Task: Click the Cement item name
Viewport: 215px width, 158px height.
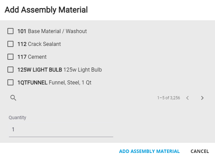Action: click(x=37, y=57)
